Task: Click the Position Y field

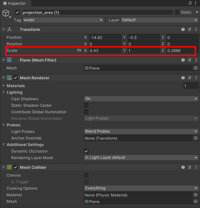Action: (x=144, y=37)
